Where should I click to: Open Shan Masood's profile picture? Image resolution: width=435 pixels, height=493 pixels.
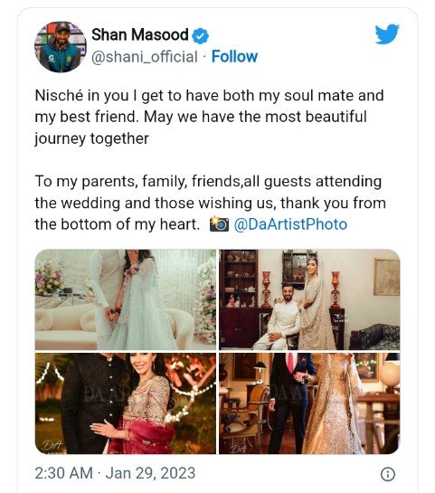point(61,47)
